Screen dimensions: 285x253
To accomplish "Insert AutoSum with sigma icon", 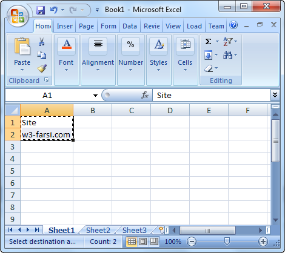I will point(209,41).
